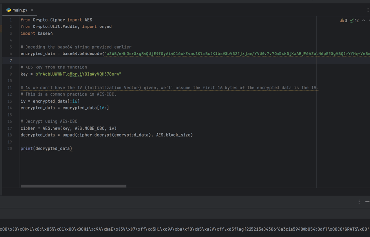
Task: Place cursor on 'import base64' line
Action: click(x=37, y=34)
